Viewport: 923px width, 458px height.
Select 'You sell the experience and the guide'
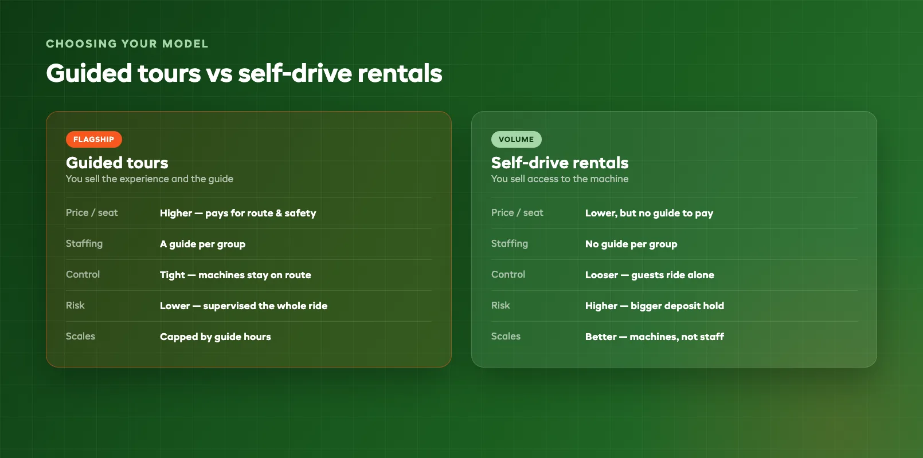coord(150,179)
